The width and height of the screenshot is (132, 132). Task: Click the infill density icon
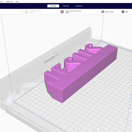(123, 12)
